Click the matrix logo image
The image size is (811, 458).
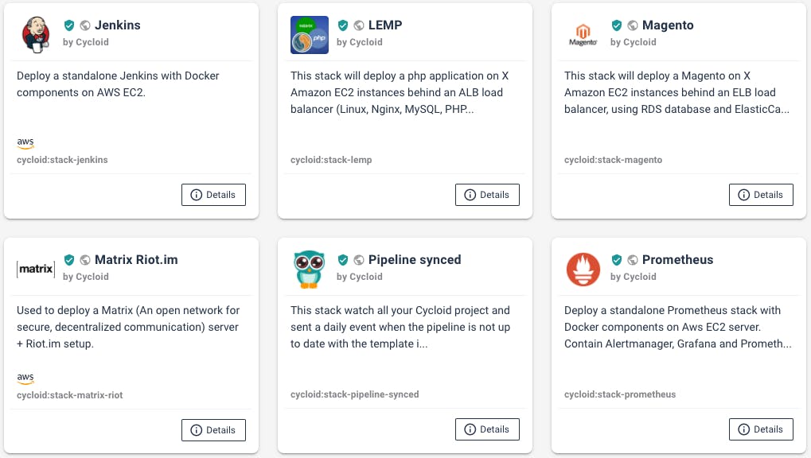(x=36, y=269)
